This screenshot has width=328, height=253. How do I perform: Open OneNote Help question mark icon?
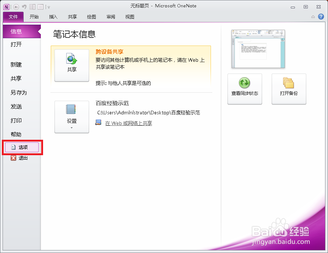point(321,17)
